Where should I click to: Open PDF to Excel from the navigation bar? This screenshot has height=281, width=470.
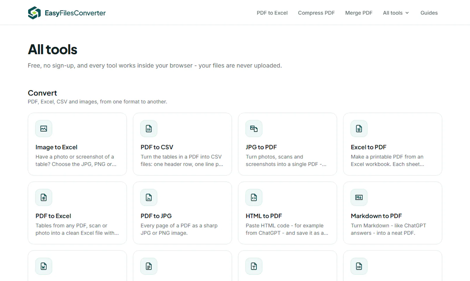pos(272,13)
